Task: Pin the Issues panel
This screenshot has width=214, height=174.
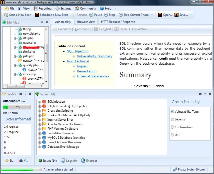Action: pyautogui.click(x=205, y=94)
